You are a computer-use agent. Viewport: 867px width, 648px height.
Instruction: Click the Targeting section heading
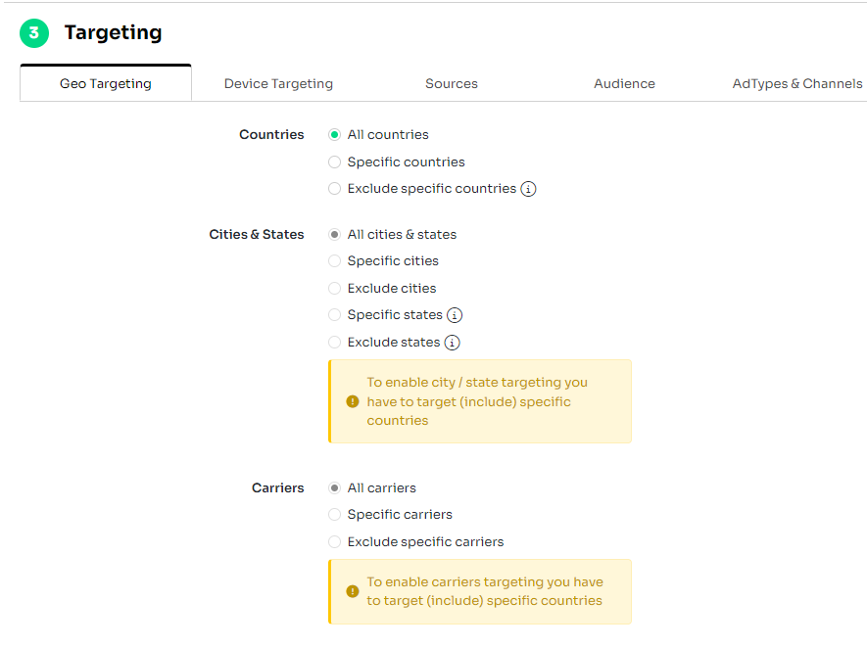[113, 32]
